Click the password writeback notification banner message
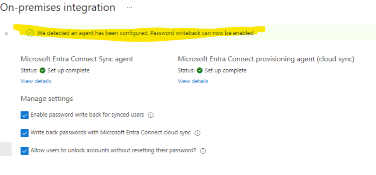376x175 pixels. coord(145,33)
